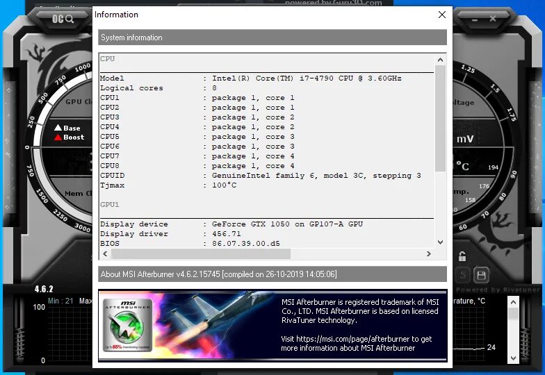
Task: Select the BIOS 86.07.39.00.d5 row
Action: (x=190, y=244)
